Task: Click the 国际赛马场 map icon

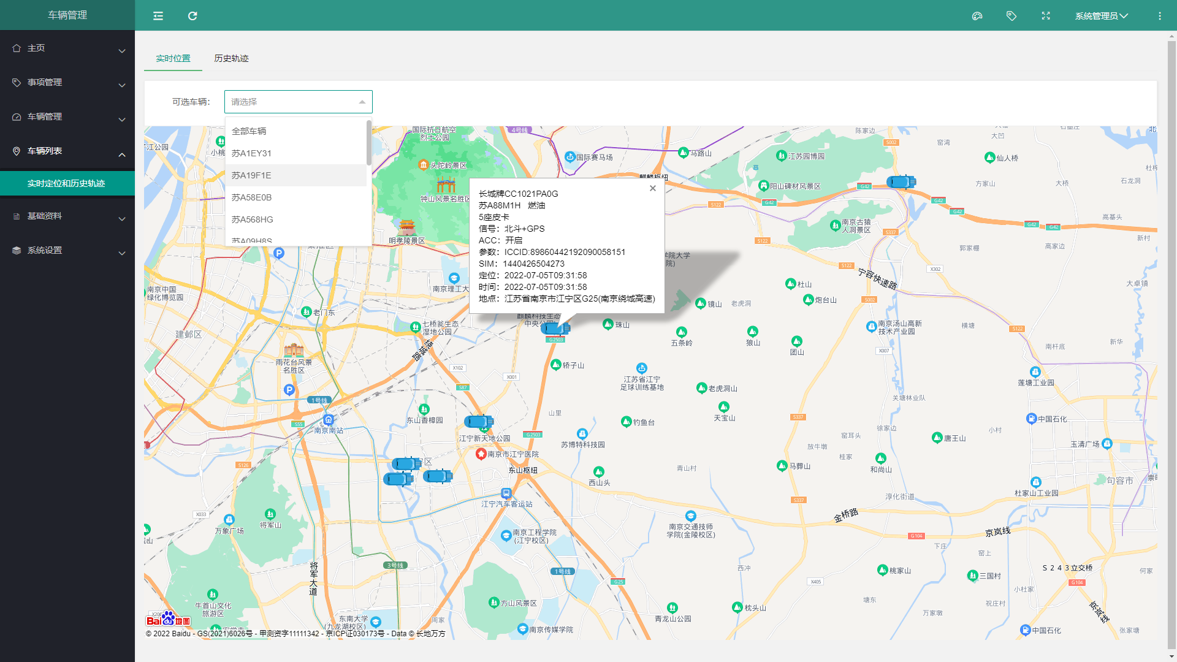Action: [x=570, y=157]
